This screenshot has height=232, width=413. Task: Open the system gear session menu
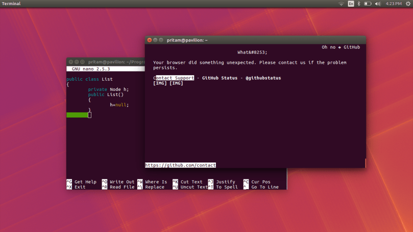(408, 4)
